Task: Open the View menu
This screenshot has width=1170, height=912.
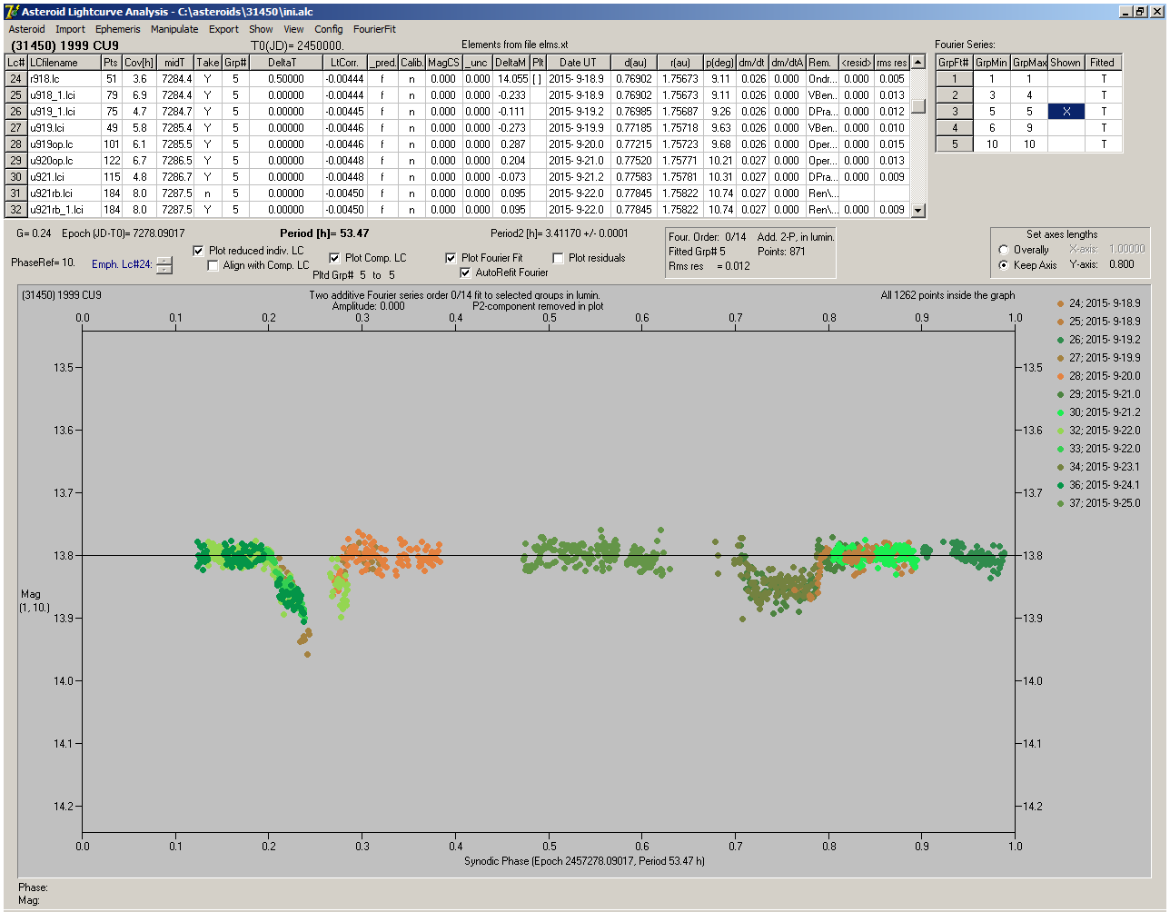Action: pos(293,29)
